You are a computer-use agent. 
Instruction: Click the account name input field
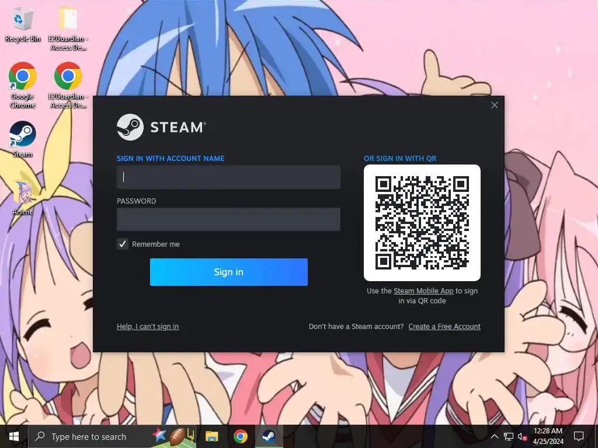(228, 177)
